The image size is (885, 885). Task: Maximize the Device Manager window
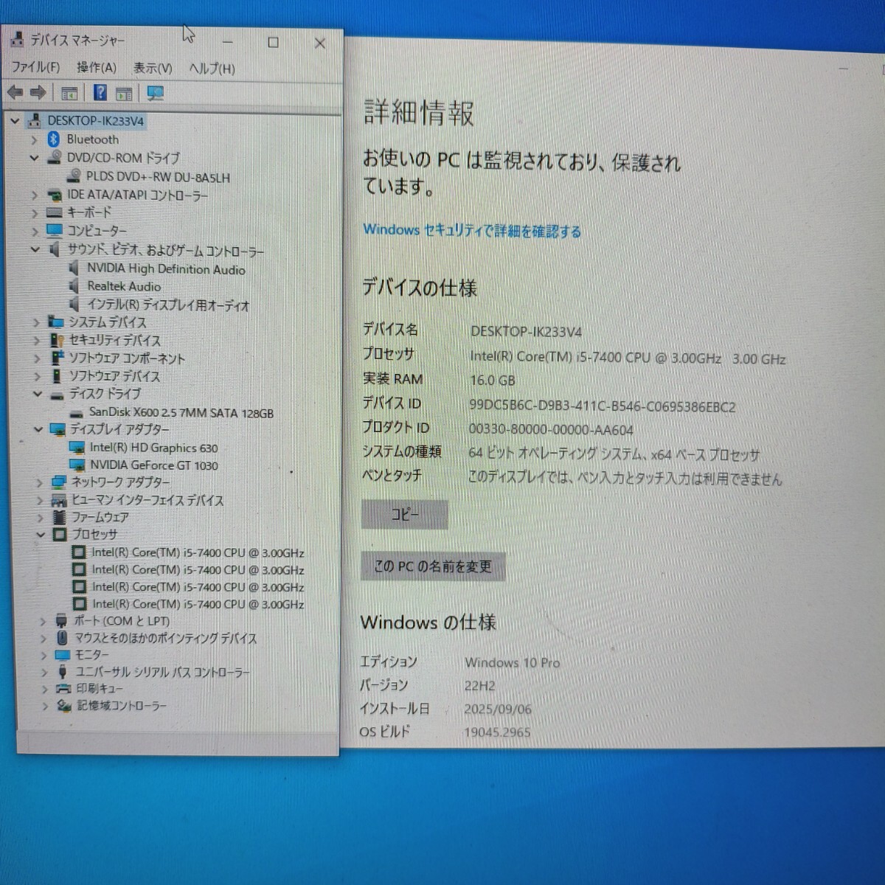click(273, 43)
